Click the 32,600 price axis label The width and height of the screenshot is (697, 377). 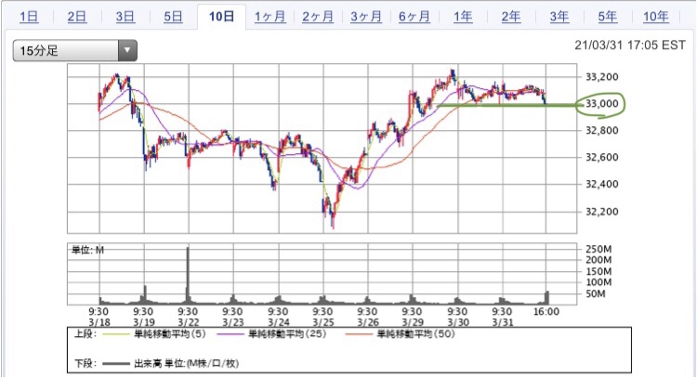click(x=602, y=157)
